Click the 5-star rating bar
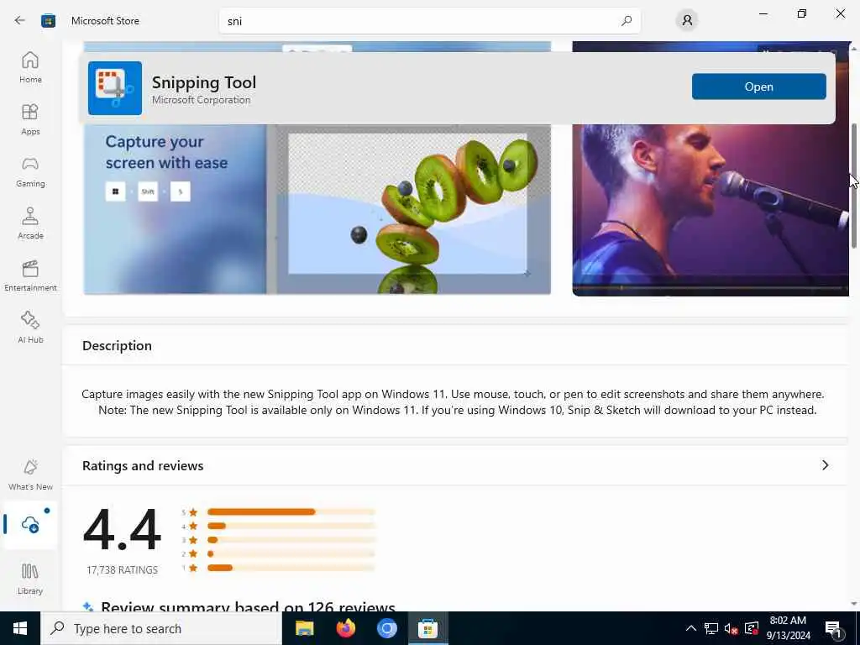 pos(291,511)
